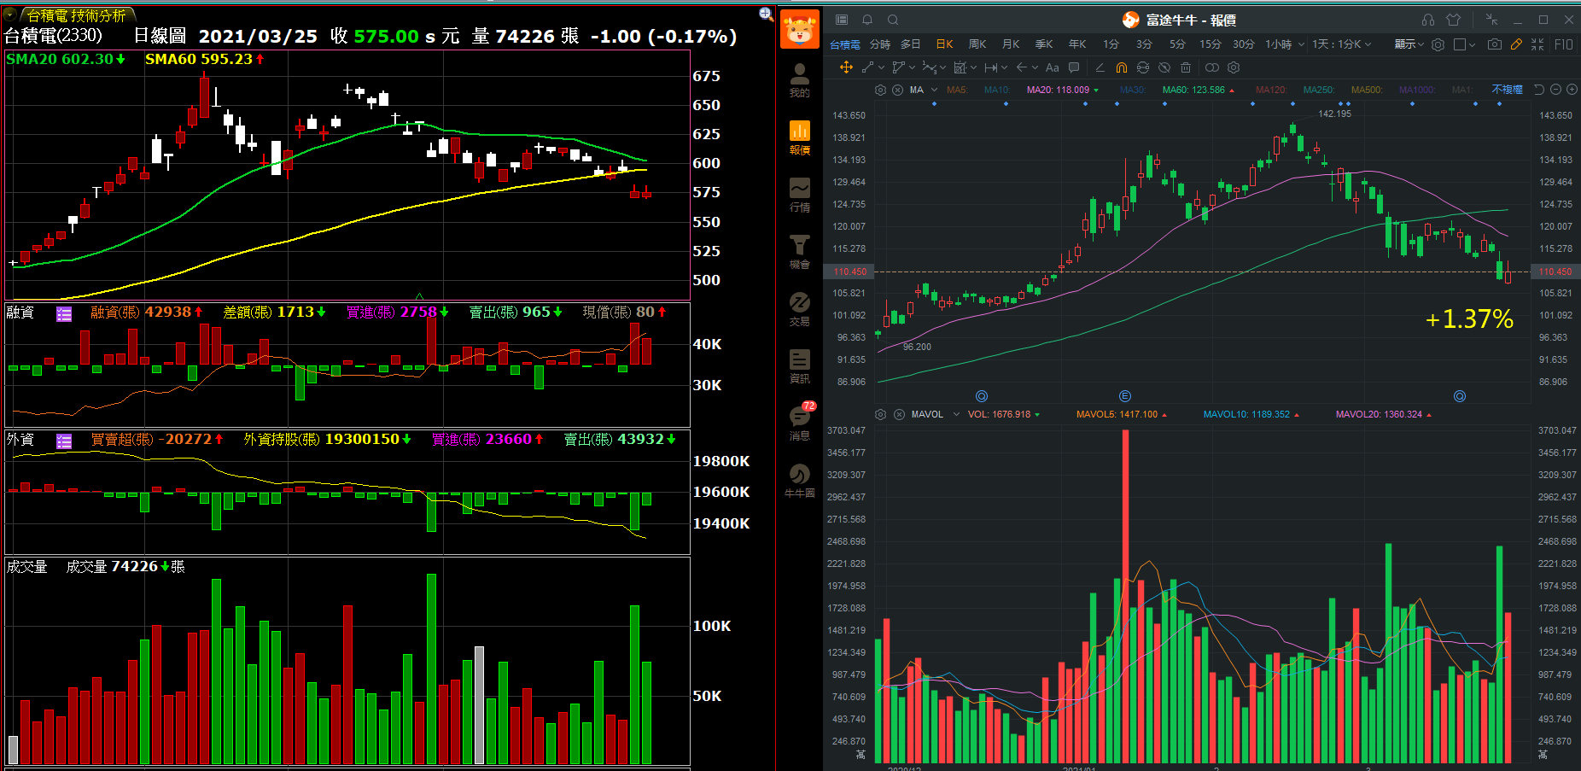This screenshot has height=771, width=1581.
Task: Click the 110.450 current price label on left axis
Action: pyautogui.click(x=849, y=272)
